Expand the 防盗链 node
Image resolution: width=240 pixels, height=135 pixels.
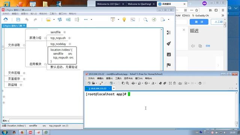click(21, 85)
